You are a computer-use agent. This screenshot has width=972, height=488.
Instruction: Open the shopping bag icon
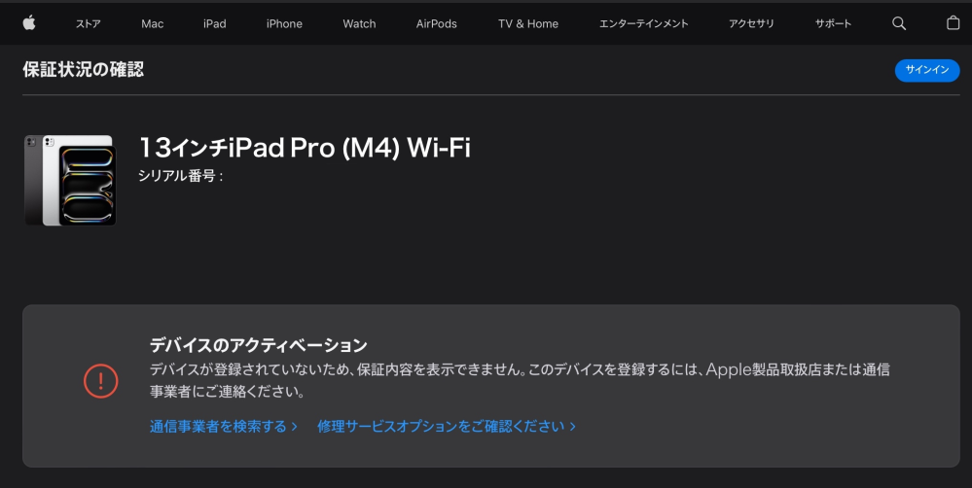click(x=953, y=23)
